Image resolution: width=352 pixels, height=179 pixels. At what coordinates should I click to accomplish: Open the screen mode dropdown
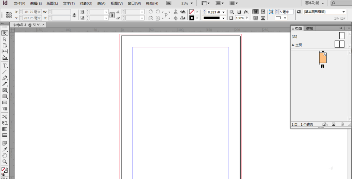point(219,3)
